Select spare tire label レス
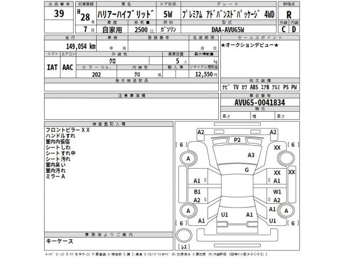Screen dimensions: 344x258 coord(184,247)
